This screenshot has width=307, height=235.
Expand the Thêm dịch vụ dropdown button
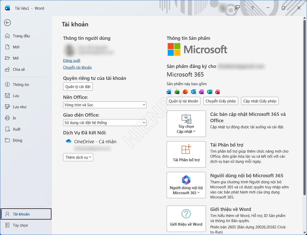(78, 157)
